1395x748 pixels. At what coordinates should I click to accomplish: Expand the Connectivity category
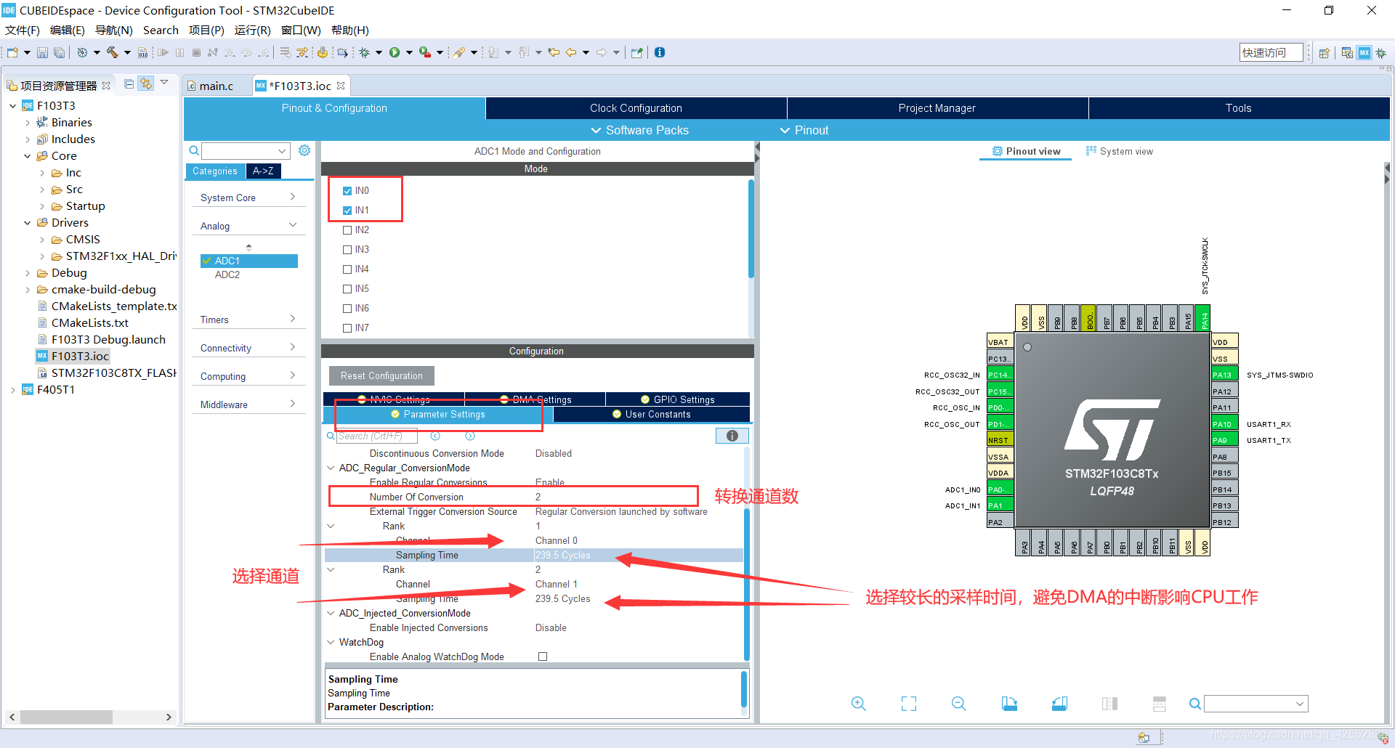pyautogui.click(x=293, y=347)
